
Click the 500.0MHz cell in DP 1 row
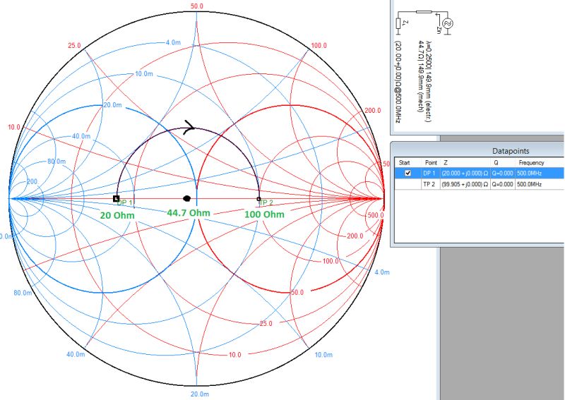(x=529, y=173)
